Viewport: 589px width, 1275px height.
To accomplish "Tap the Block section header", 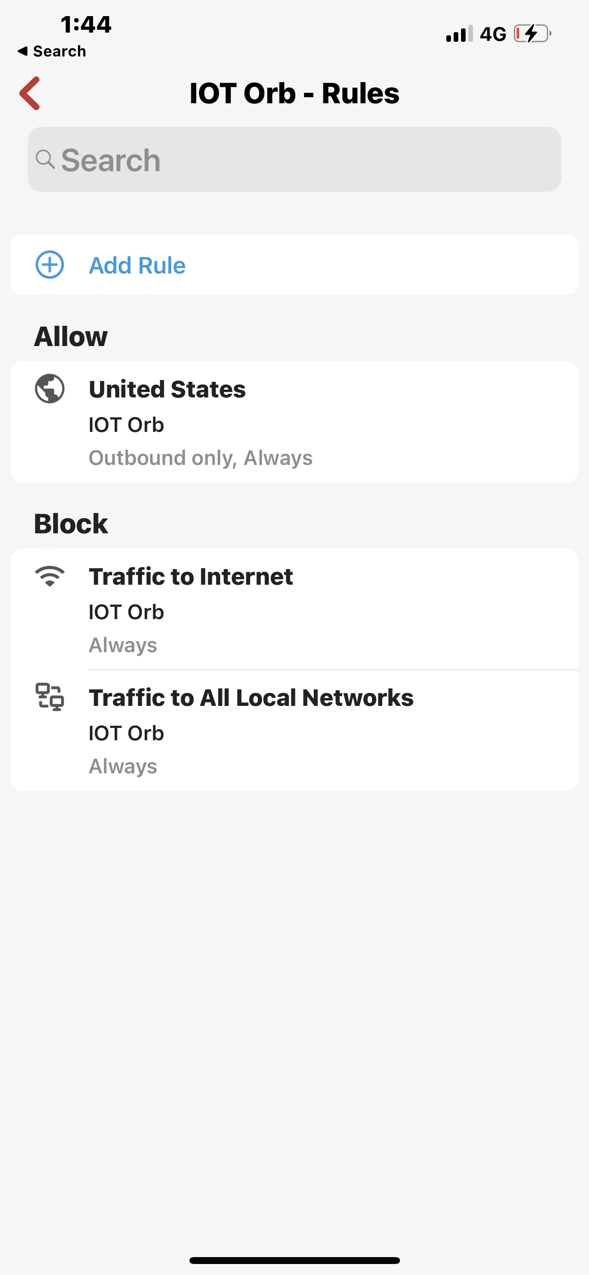I will 71,524.
